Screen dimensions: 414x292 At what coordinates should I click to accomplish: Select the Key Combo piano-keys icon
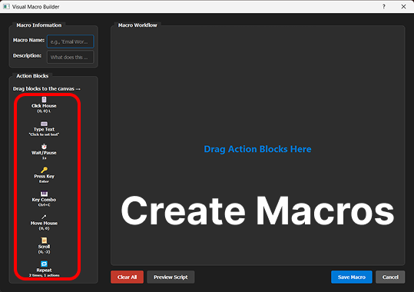(44, 194)
